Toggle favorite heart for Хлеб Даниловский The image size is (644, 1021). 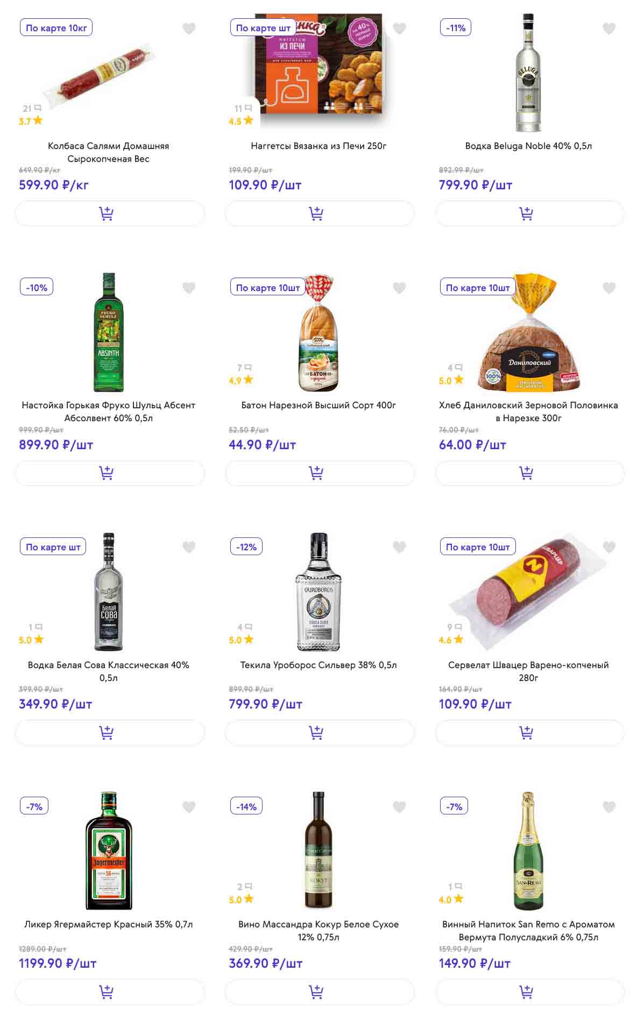(609, 288)
